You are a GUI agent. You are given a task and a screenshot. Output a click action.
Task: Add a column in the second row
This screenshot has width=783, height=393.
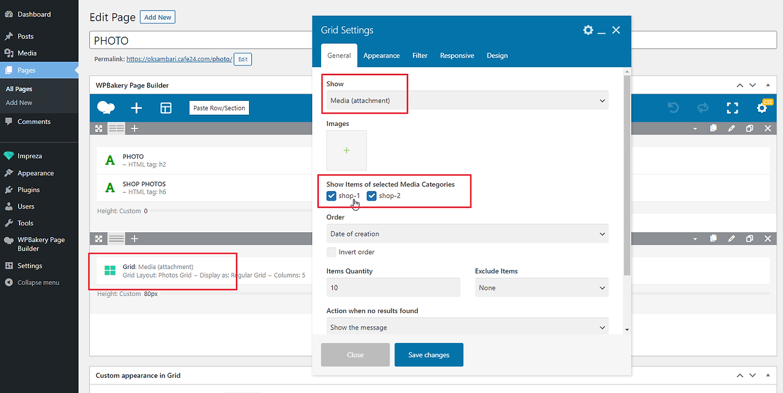click(x=135, y=239)
